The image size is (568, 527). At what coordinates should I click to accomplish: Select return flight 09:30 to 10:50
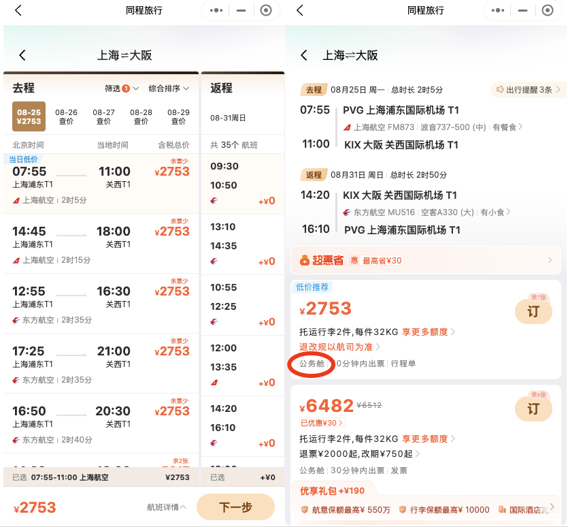[243, 184]
